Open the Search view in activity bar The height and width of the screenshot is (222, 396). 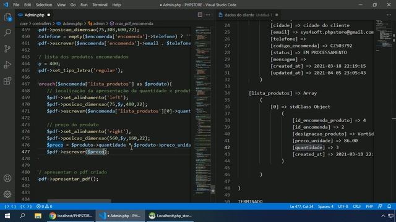7,33
